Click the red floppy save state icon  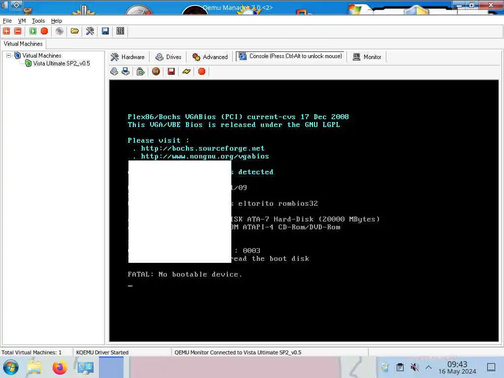[171, 71]
